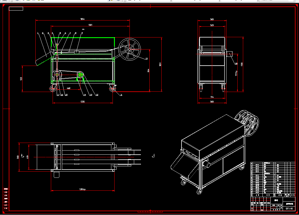Click part balloon number 11 near the caster

pyautogui.click(x=121, y=95)
